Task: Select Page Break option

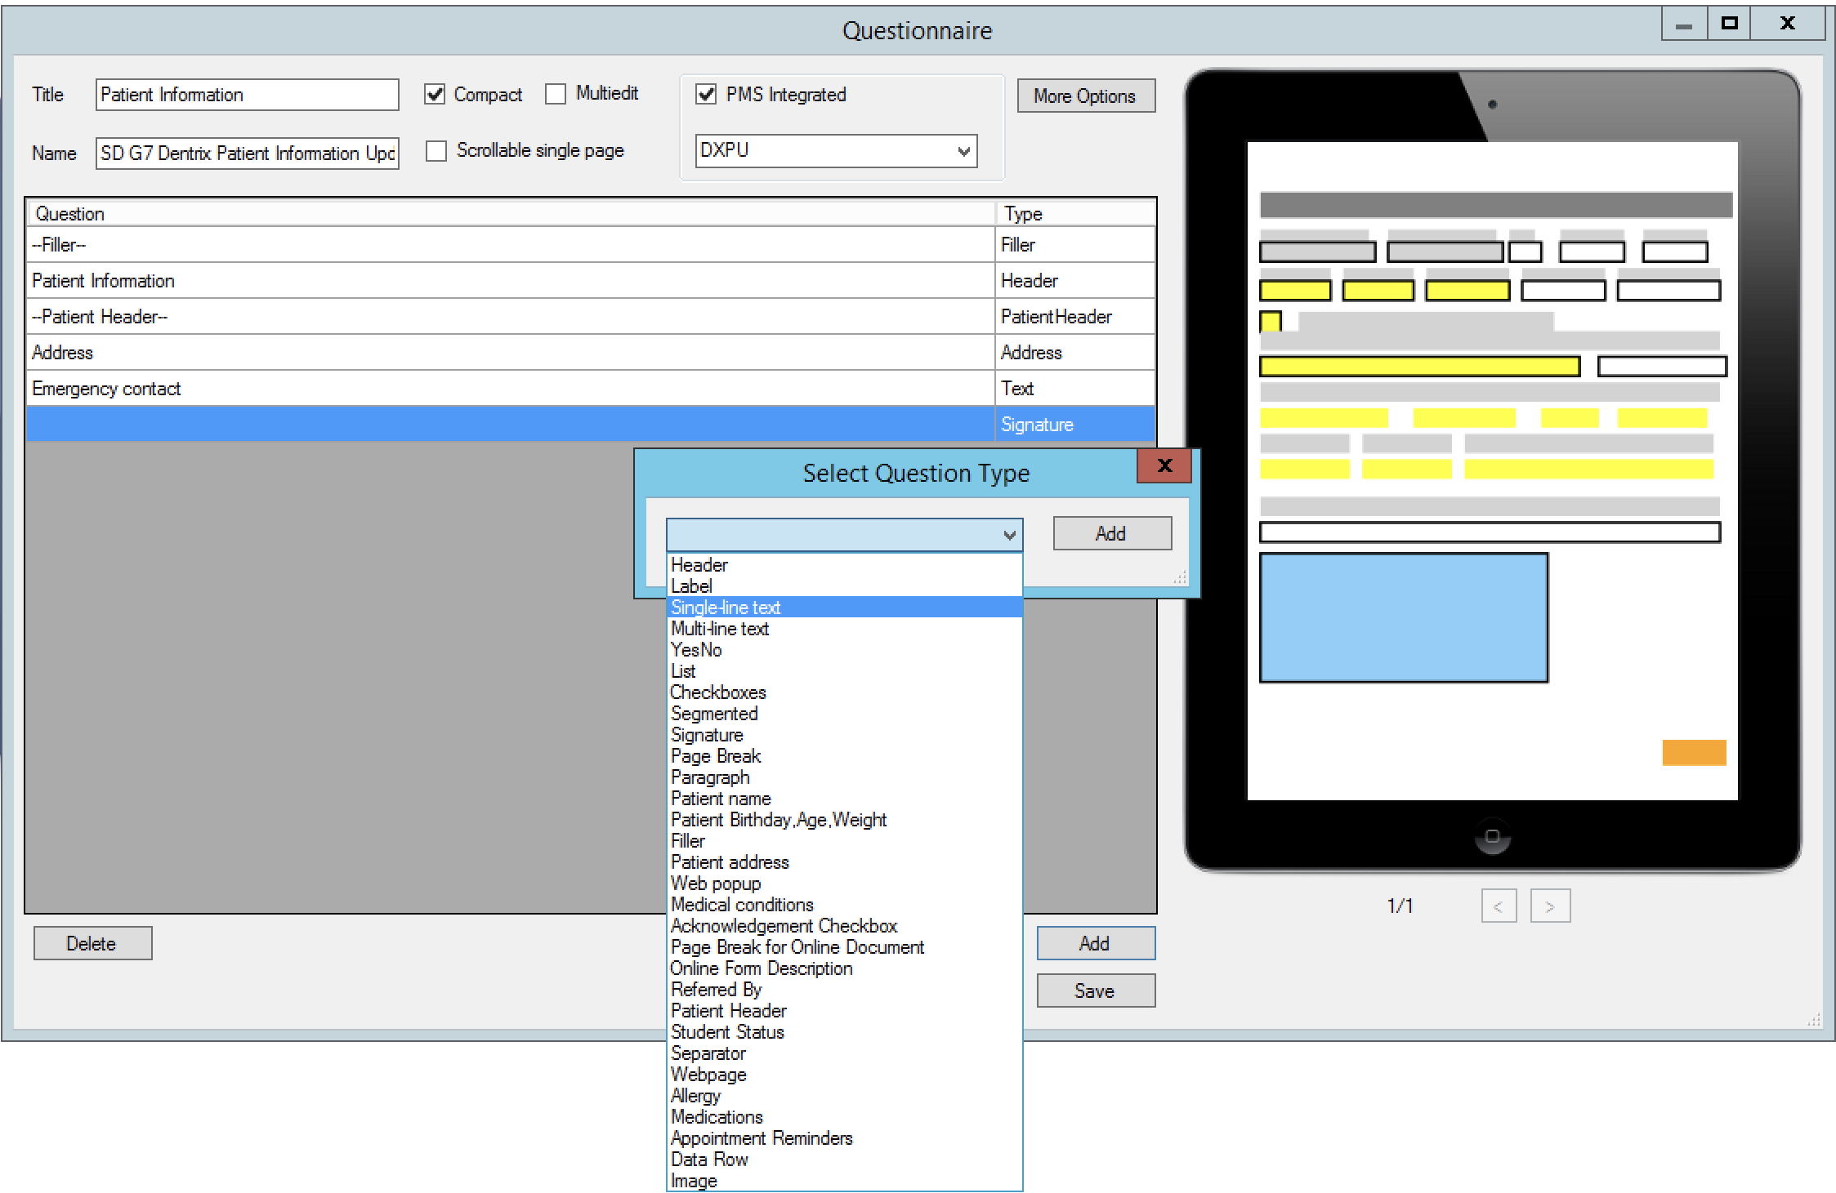Action: 844,756
